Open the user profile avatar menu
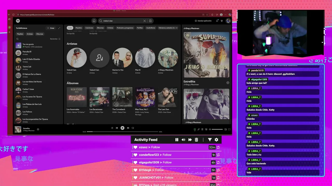The image size is (332, 186). pos(228,21)
